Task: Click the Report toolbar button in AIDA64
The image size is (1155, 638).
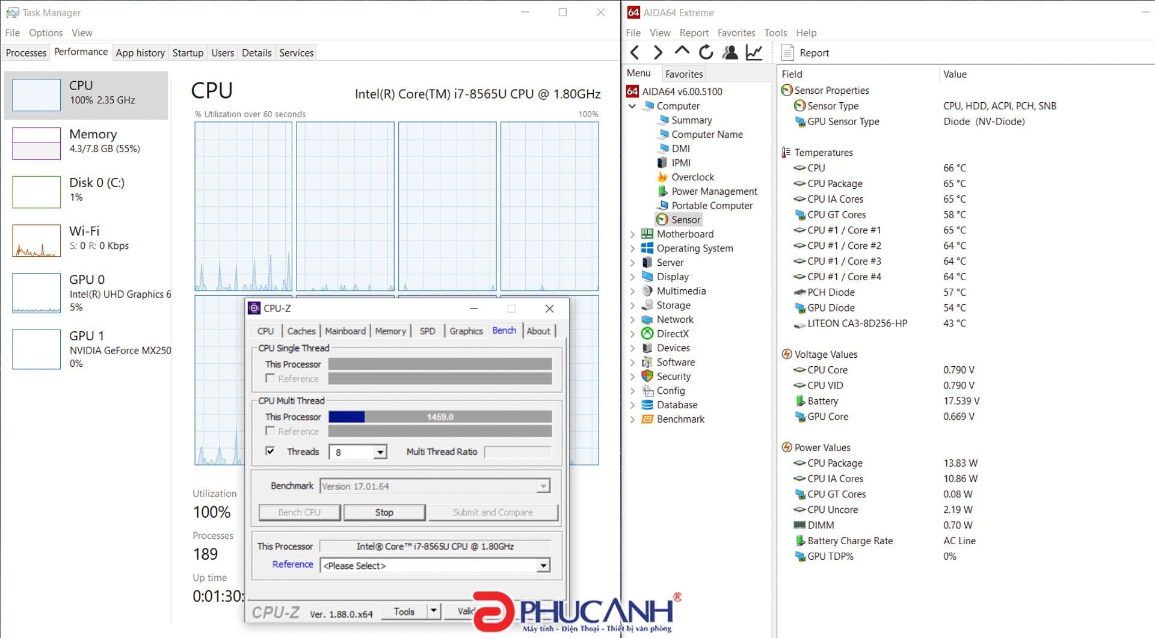Action: (x=805, y=53)
